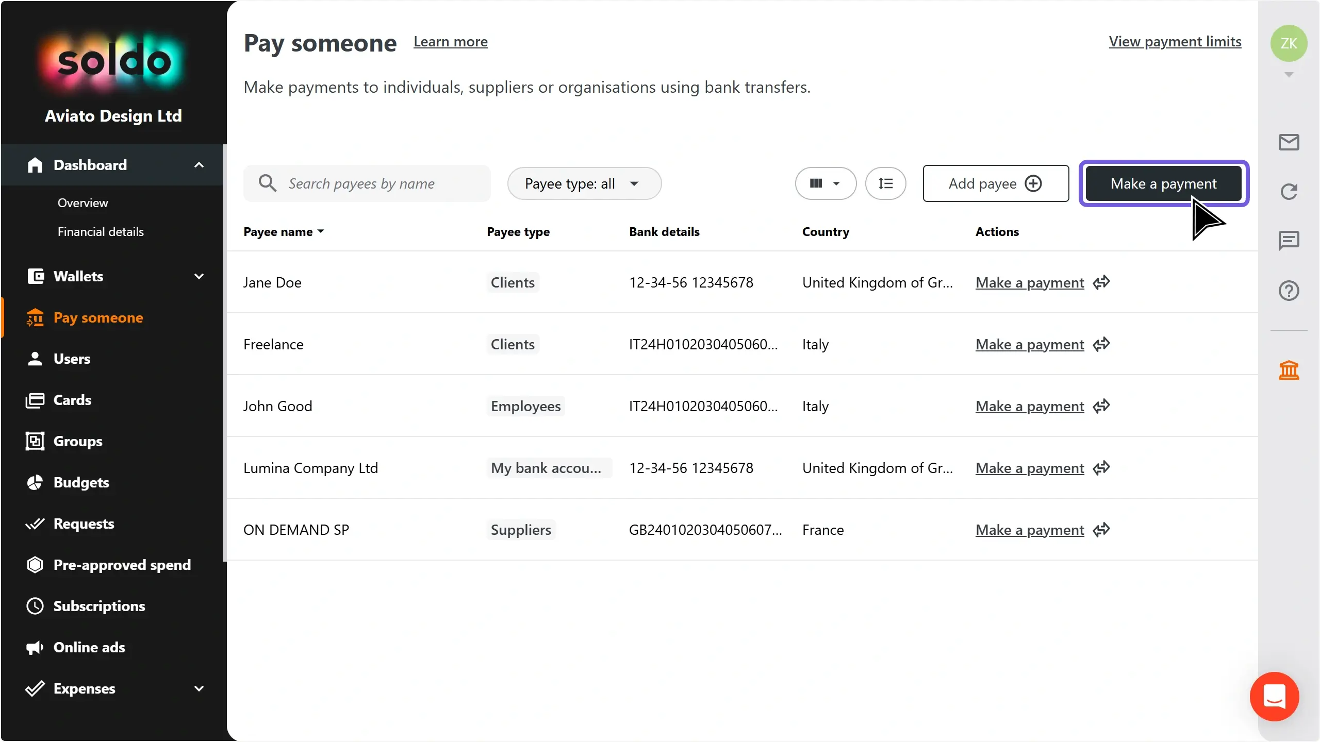Open the Budgets menu item
The width and height of the screenshot is (1320, 742).
click(x=81, y=482)
